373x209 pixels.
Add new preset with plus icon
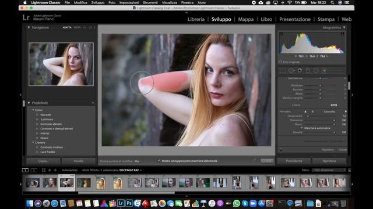(x=93, y=103)
